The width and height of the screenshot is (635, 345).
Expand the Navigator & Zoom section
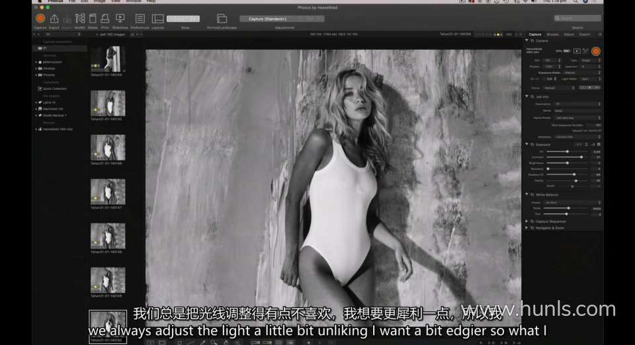527,228
